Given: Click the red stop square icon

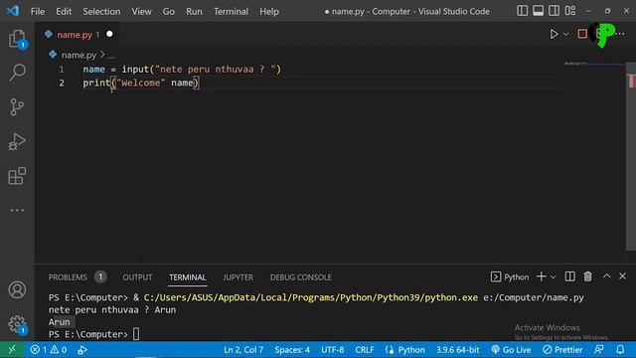Looking at the screenshot, I should tap(582, 34).
